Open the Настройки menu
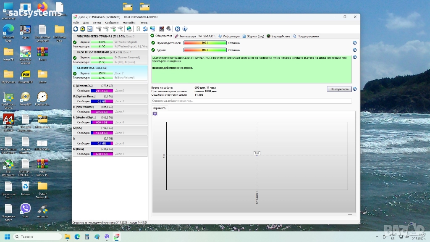 tap(129, 22)
